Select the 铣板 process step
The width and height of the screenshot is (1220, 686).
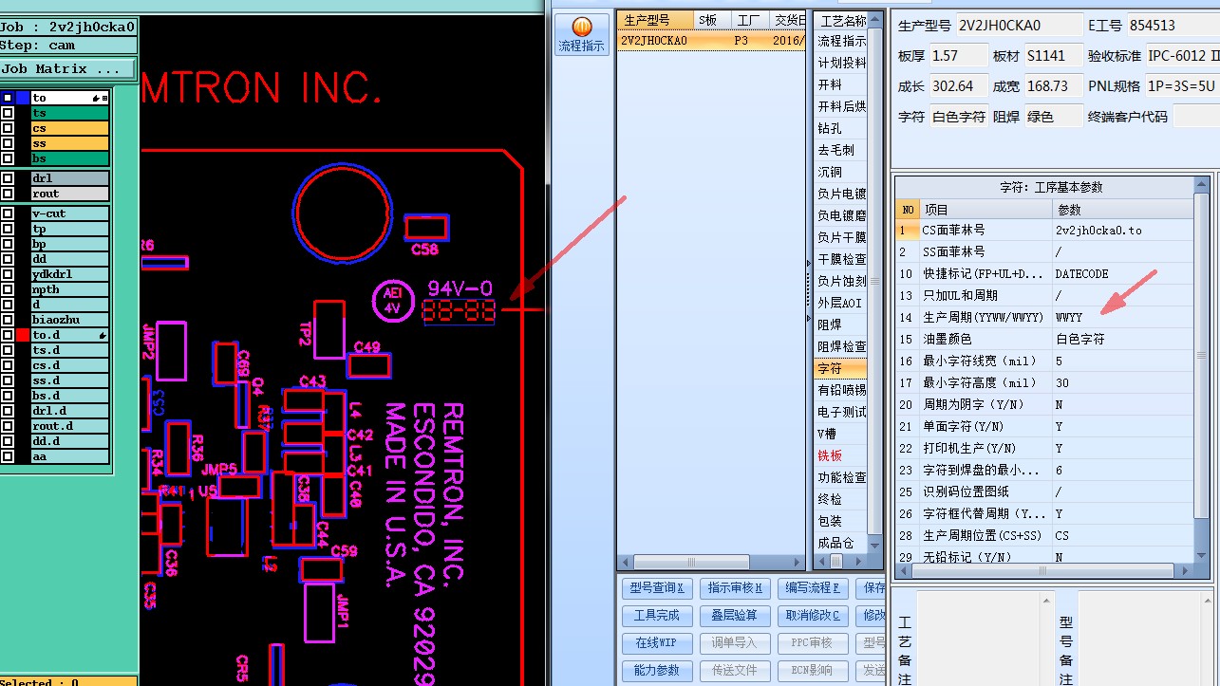[841, 455]
